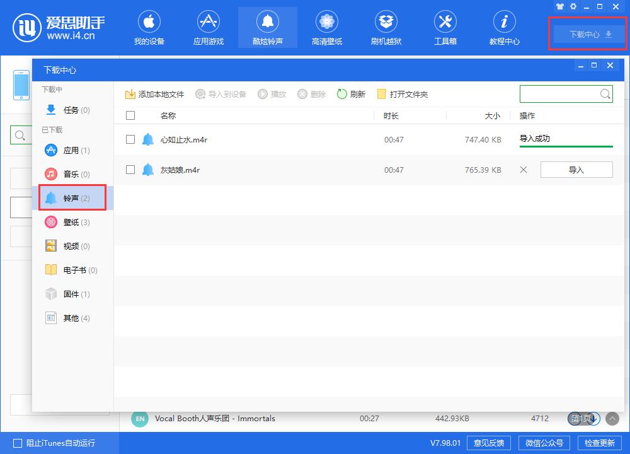This screenshot has height=454, width=630.
Task: Select 固件 firmware category in sidebar
Action: pyautogui.click(x=71, y=294)
